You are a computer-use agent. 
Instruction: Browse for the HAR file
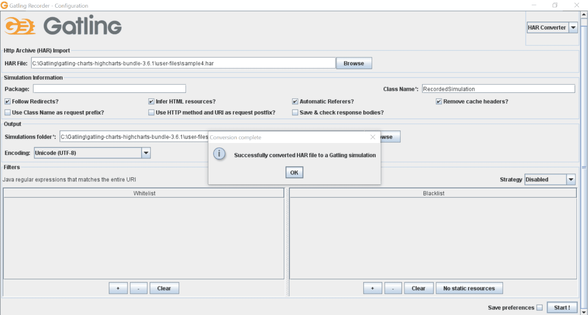354,63
